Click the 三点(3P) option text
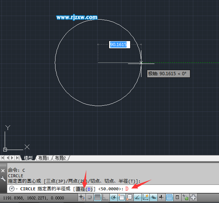219x203 pixels. [56, 181]
